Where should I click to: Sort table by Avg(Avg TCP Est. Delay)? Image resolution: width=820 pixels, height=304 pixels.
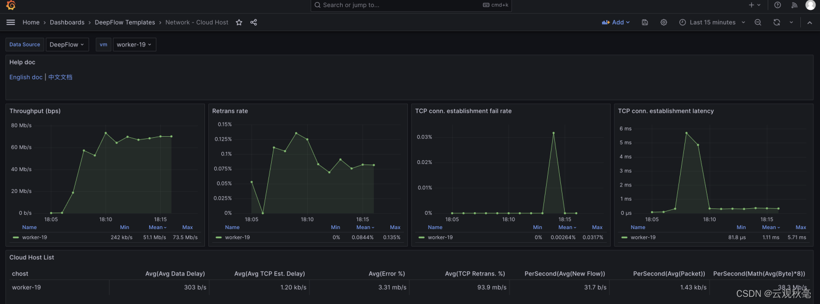270,273
